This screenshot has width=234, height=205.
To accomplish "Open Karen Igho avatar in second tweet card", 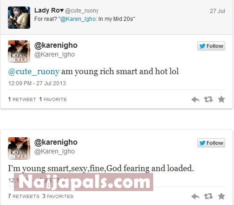I will (x=19, y=148).
